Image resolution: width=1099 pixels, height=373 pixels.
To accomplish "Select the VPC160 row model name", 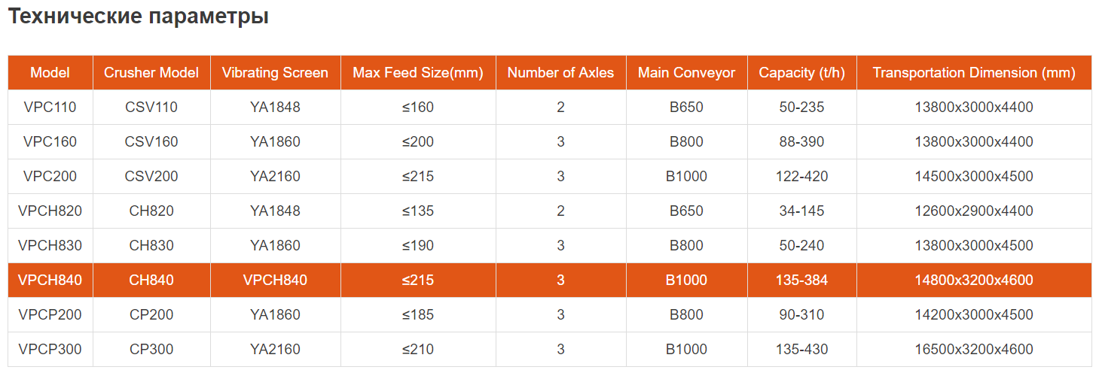I will [50, 142].
